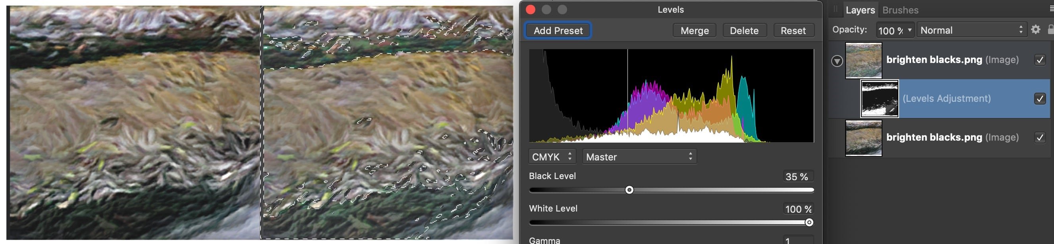Click the layer lock icon
1054x244 pixels.
(x=1050, y=30)
